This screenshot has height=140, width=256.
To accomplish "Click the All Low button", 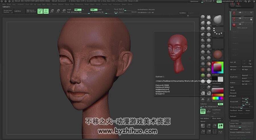I will coord(235,70).
